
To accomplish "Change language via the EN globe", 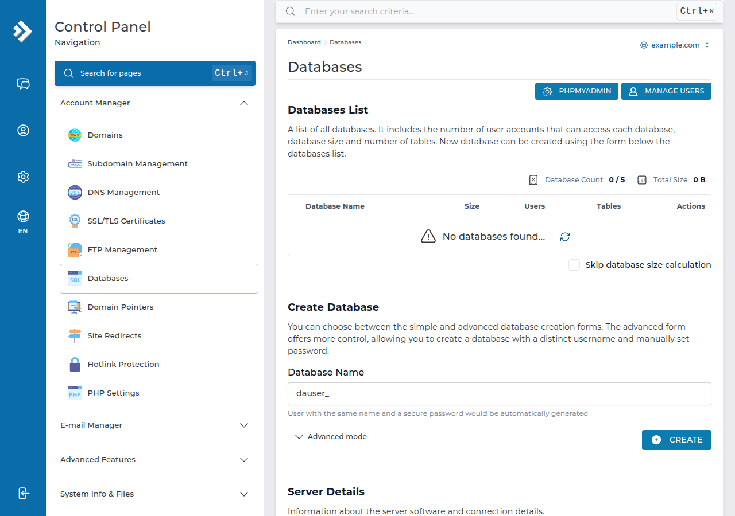I will point(23,222).
